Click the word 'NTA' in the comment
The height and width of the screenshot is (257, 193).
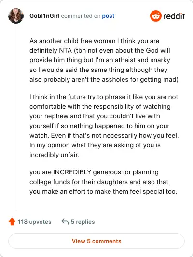(65, 50)
